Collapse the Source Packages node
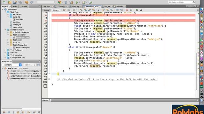Image resolution: width=204 pixels, height=114 pixels. point(5,30)
